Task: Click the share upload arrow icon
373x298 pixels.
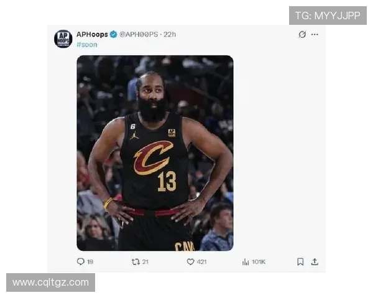Action: (315, 262)
